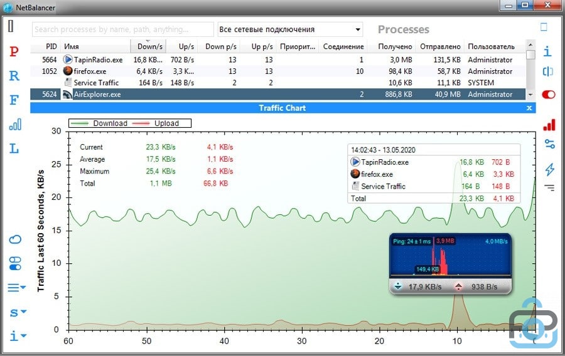Click the process search input field
This screenshot has width=565, height=356.
pyautogui.click(x=123, y=29)
